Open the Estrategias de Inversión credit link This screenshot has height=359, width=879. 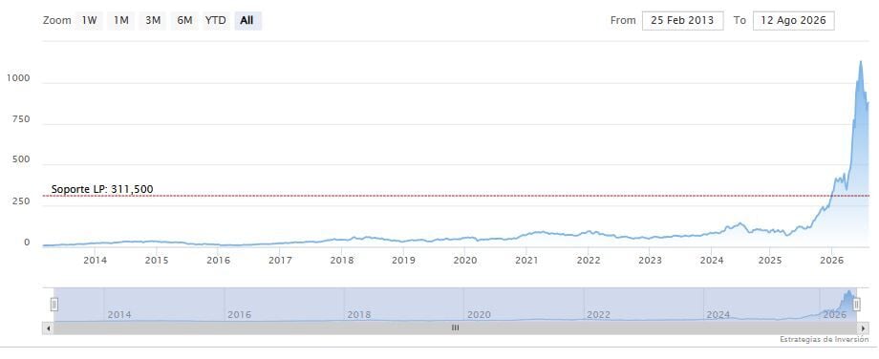tap(824, 339)
